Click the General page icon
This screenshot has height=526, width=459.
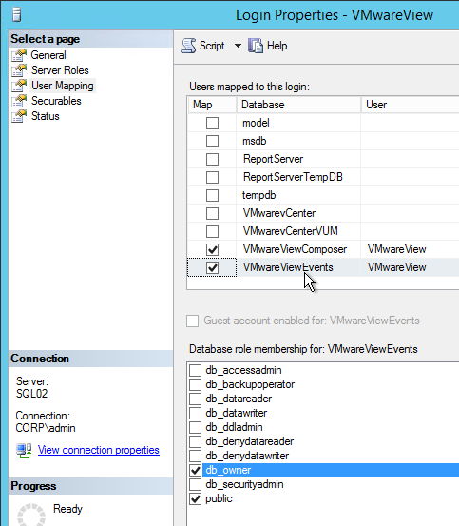tap(19, 55)
